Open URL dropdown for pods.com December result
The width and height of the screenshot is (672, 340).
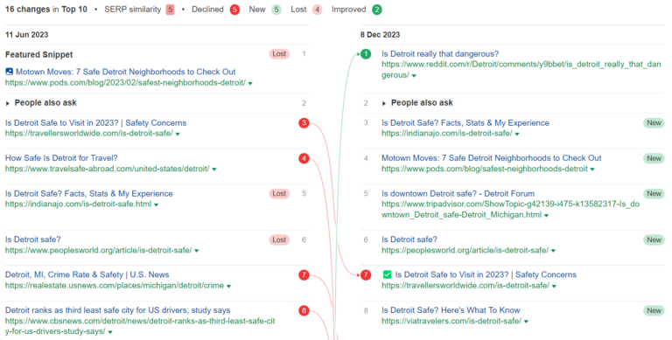coord(592,170)
